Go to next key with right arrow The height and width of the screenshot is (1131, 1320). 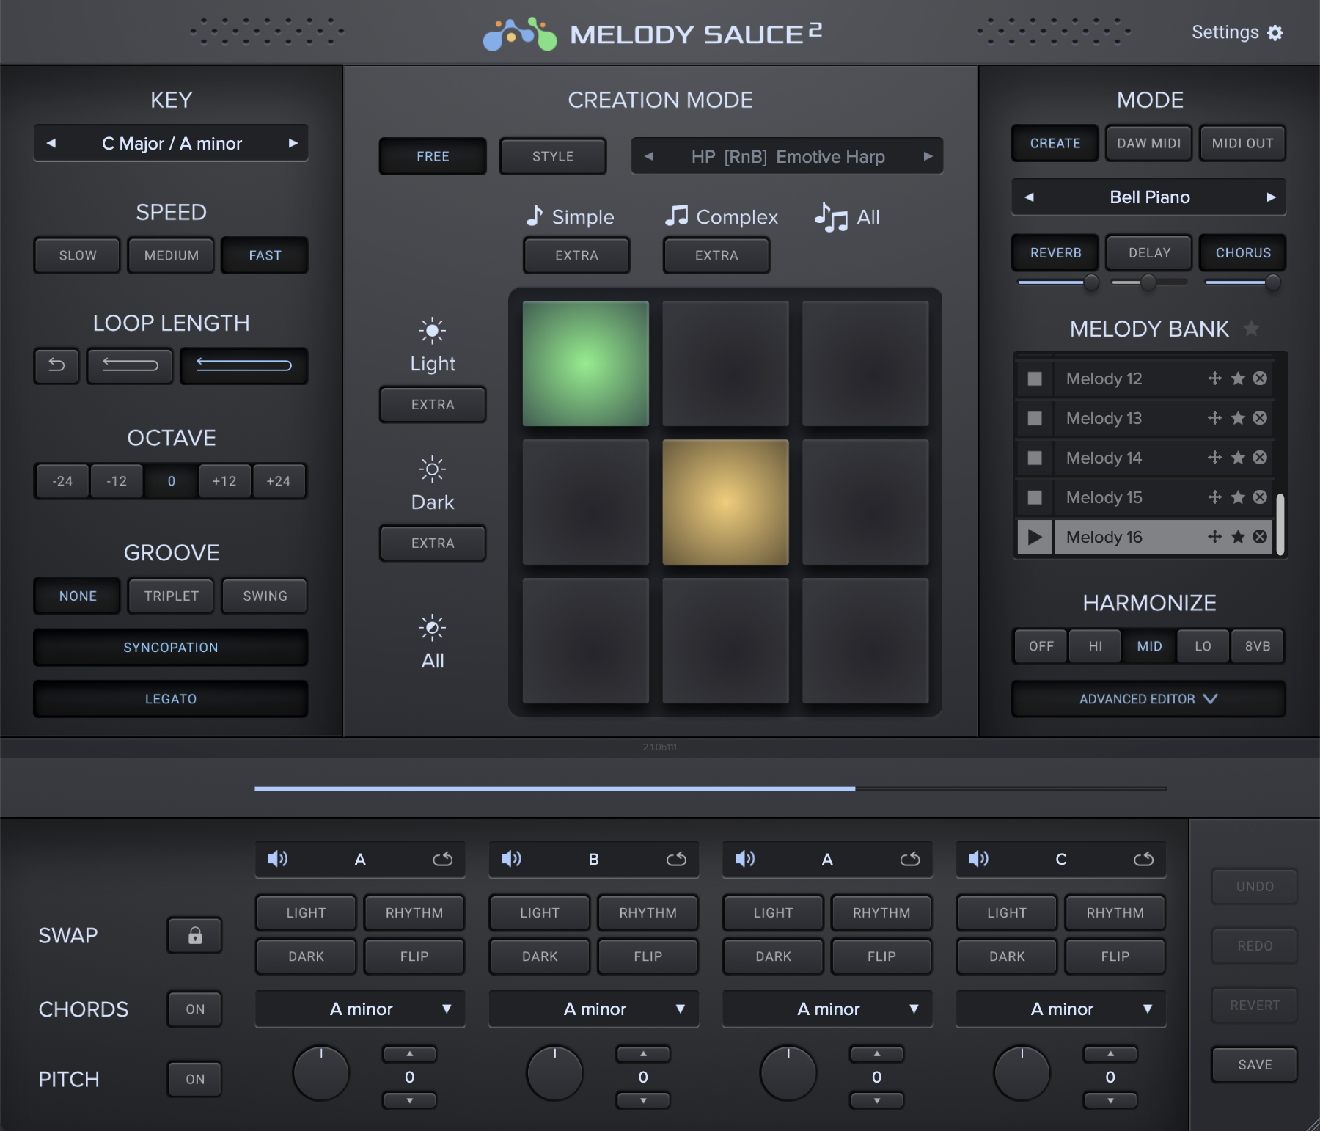coord(293,143)
